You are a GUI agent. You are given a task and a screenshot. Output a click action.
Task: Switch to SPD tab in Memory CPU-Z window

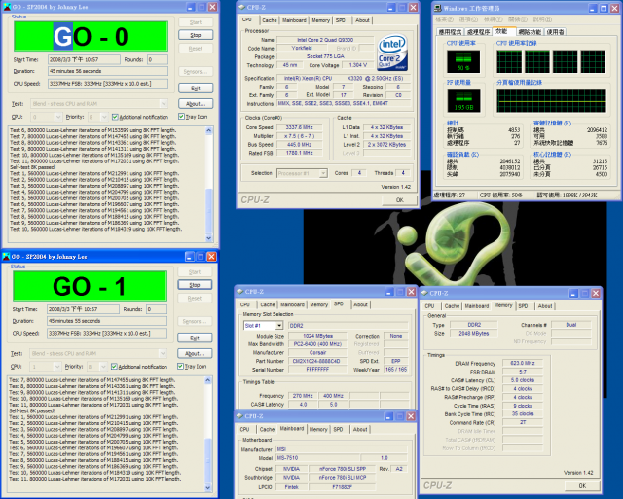coord(523,306)
